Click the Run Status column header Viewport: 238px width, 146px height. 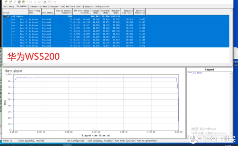(x=48, y=11)
